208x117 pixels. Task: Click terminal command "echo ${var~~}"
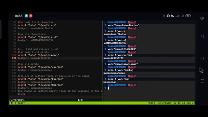(x=117, y=40)
